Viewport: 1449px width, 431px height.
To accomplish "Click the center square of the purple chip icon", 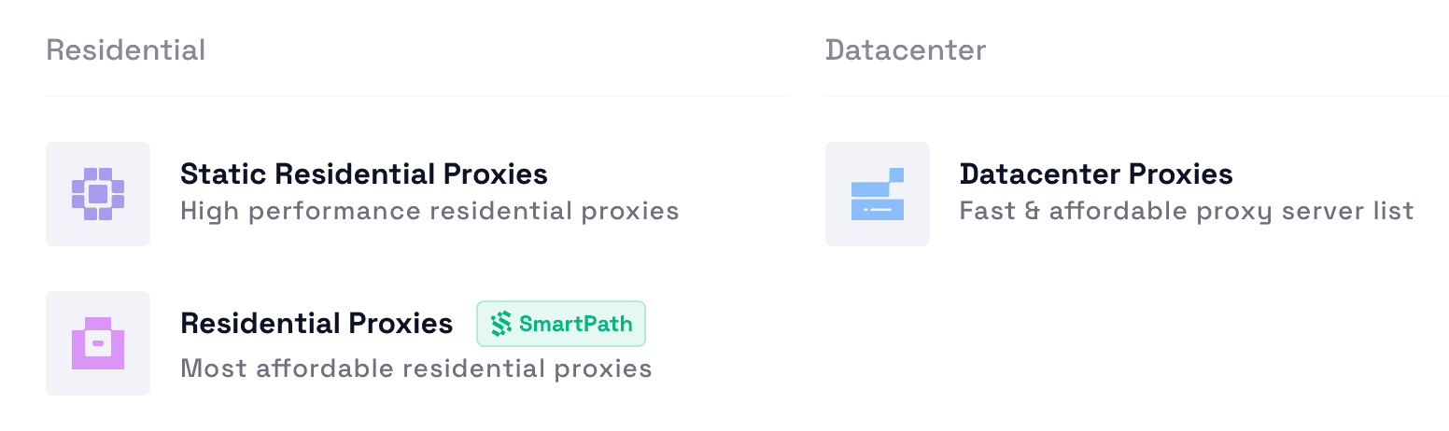I will pyautogui.click(x=98, y=194).
